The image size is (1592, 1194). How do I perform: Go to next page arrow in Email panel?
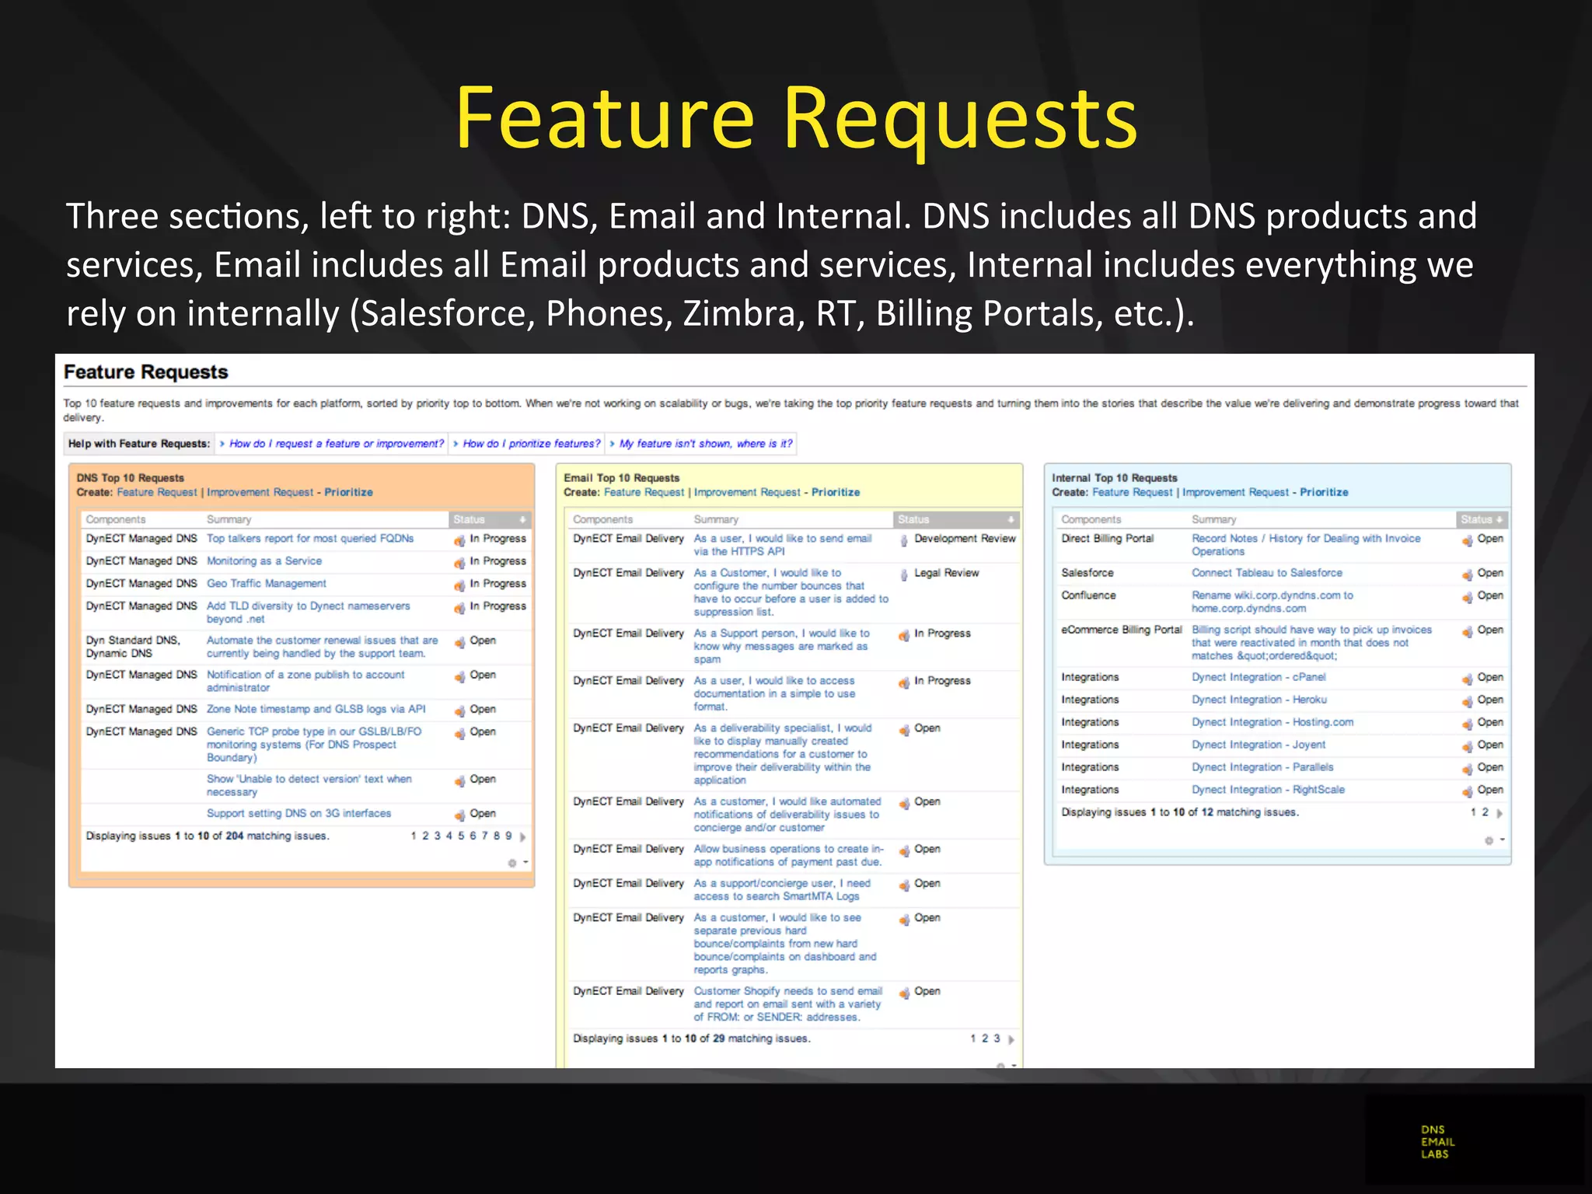tap(1011, 1039)
